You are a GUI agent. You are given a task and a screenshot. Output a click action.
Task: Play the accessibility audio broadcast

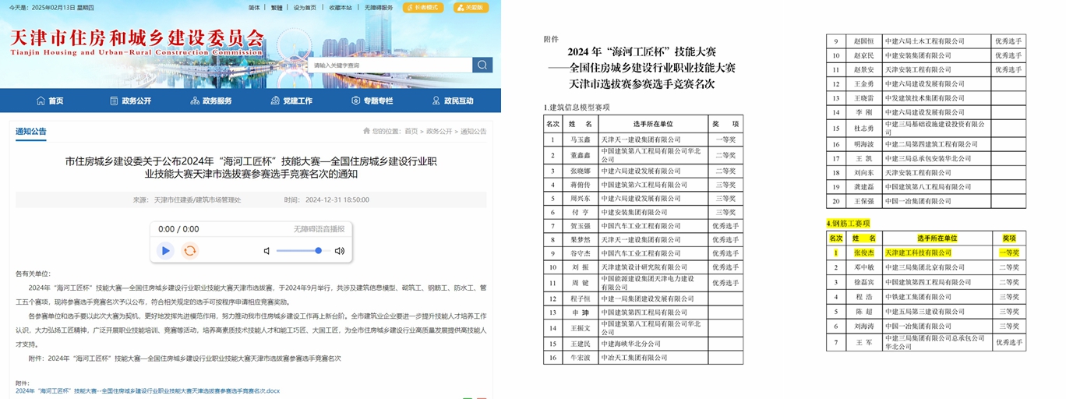click(165, 251)
